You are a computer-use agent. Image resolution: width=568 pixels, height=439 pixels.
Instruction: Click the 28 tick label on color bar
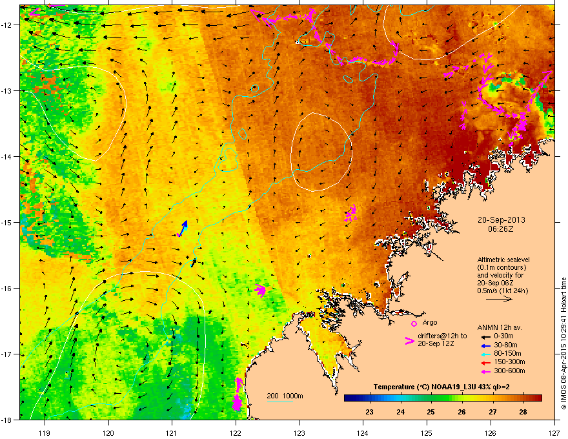coord(523,412)
